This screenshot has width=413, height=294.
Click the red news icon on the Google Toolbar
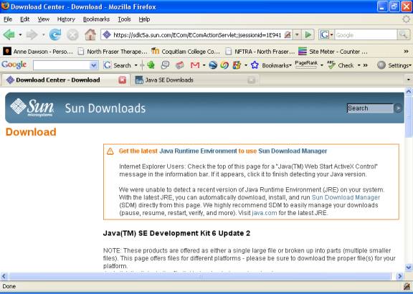[x=180, y=65]
